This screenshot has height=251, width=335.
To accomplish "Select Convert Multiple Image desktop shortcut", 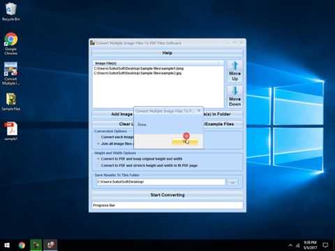I will point(10,73).
